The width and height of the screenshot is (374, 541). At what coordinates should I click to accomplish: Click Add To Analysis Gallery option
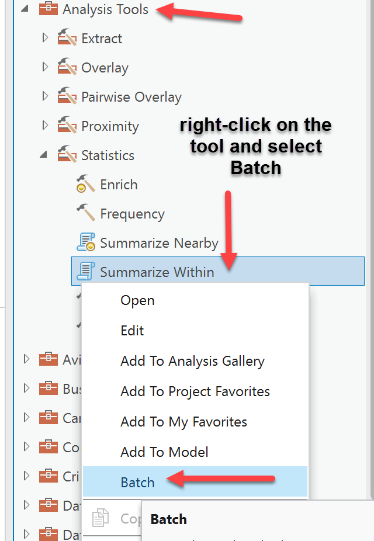(x=192, y=361)
